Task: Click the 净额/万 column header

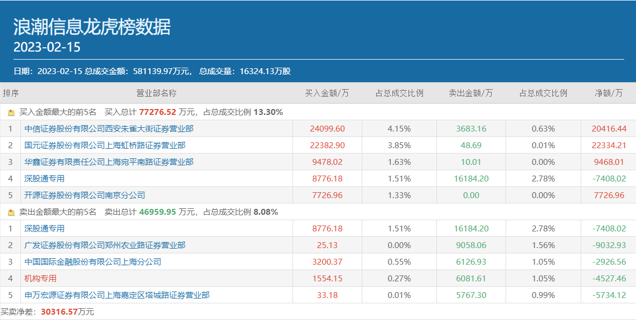Action: point(609,93)
